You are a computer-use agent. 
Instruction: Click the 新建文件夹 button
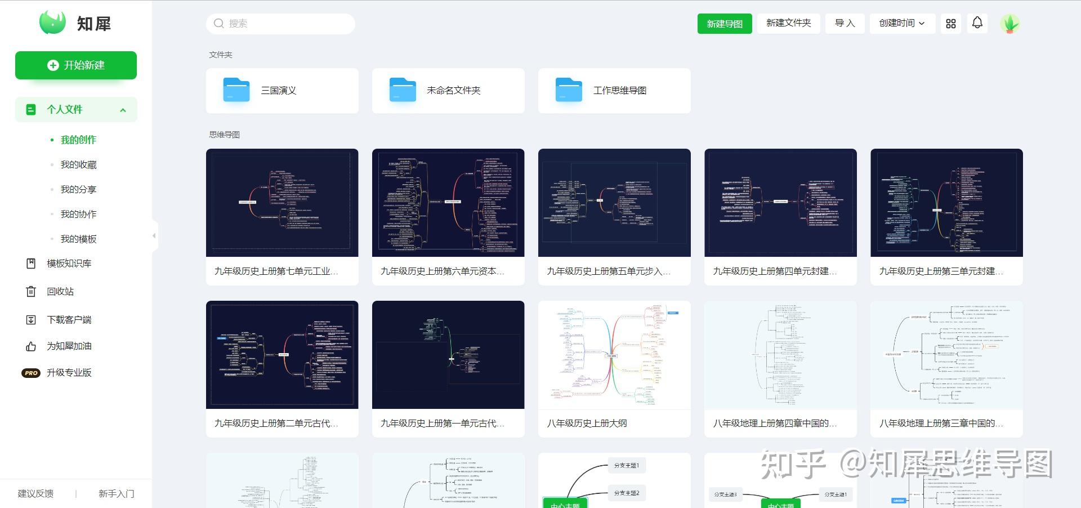[x=788, y=23]
